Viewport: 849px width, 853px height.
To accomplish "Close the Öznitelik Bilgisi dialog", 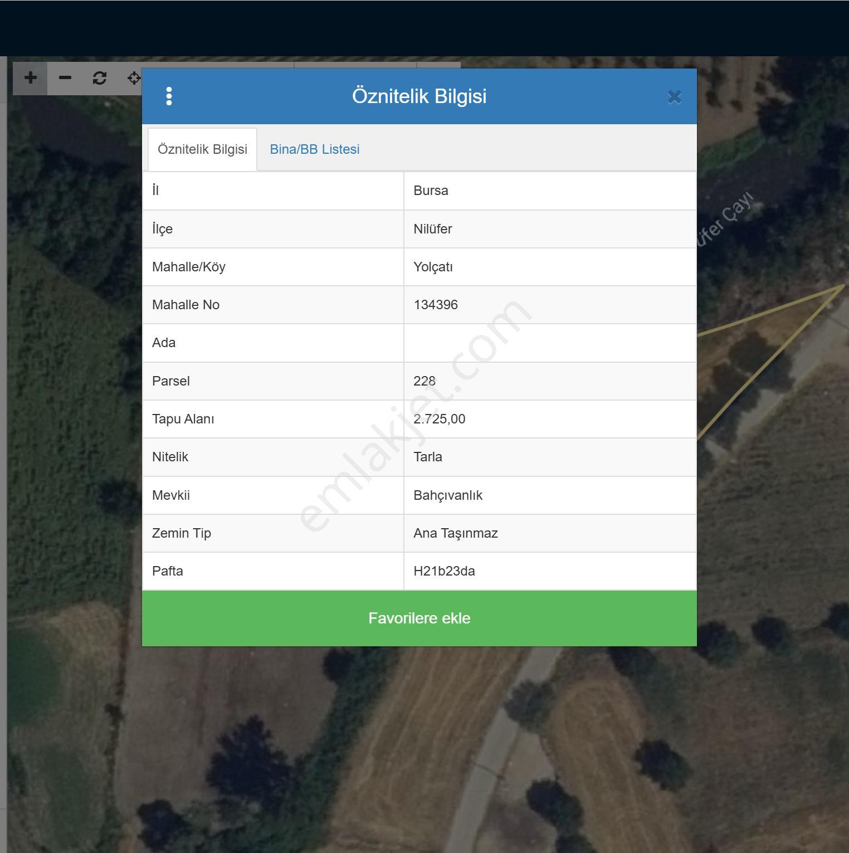I will [x=674, y=97].
